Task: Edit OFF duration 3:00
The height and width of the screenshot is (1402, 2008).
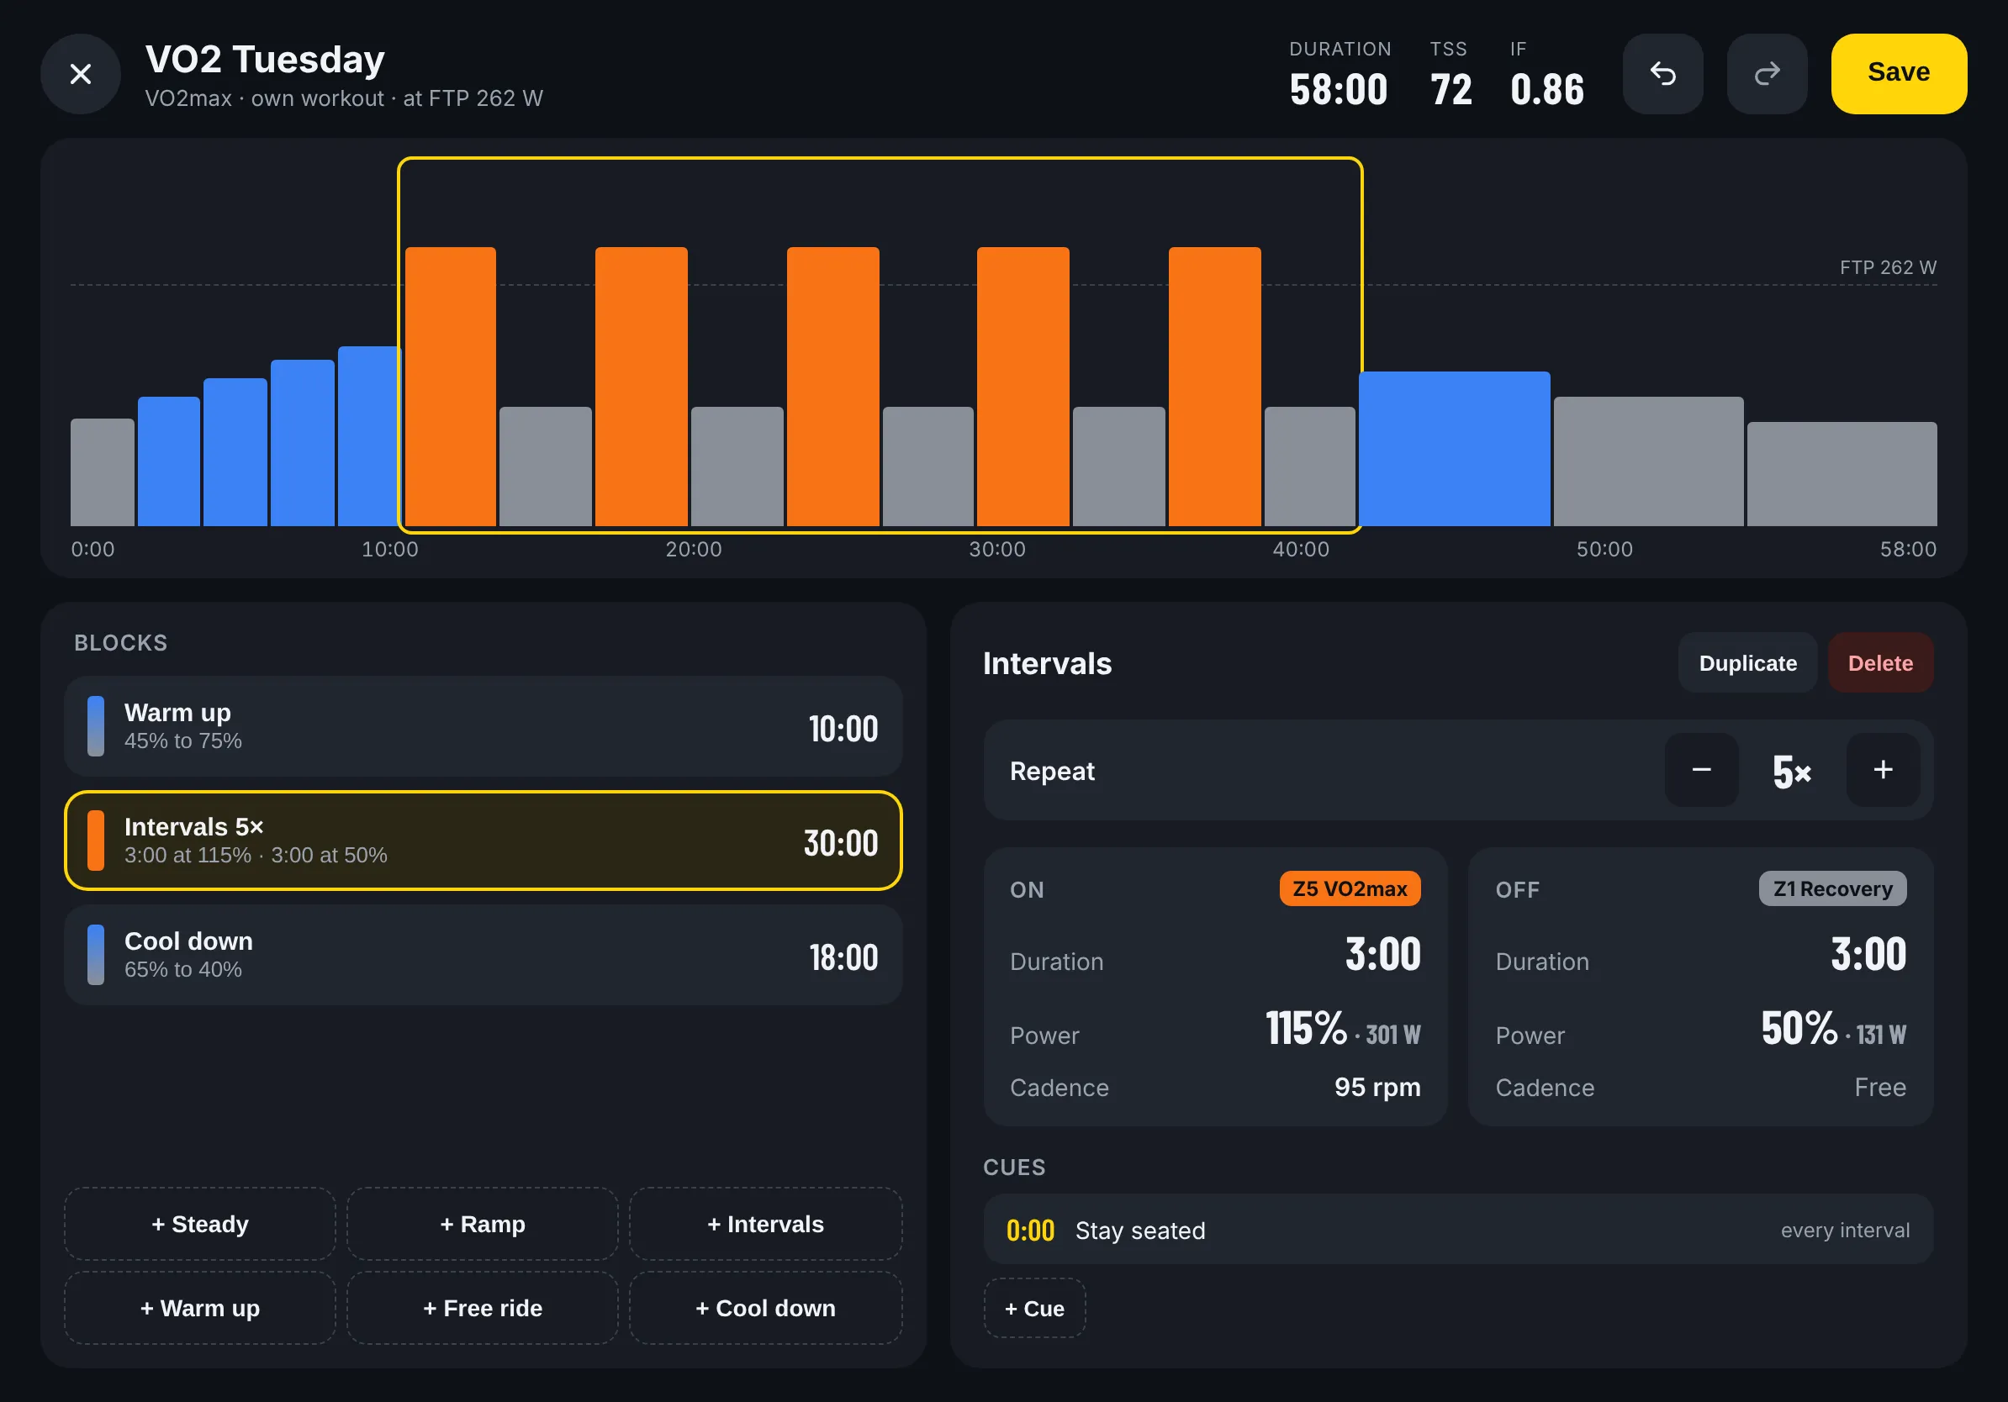Action: pyautogui.click(x=1868, y=954)
